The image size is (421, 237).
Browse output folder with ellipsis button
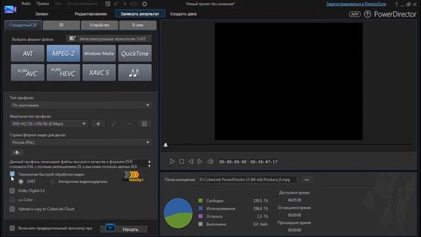tap(307, 180)
